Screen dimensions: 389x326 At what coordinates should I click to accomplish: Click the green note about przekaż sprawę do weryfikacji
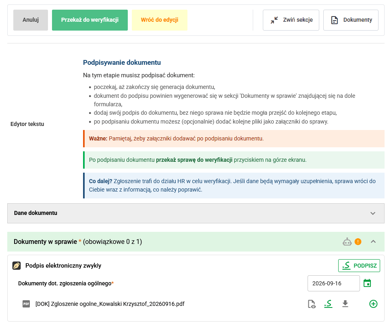(234, 160)
